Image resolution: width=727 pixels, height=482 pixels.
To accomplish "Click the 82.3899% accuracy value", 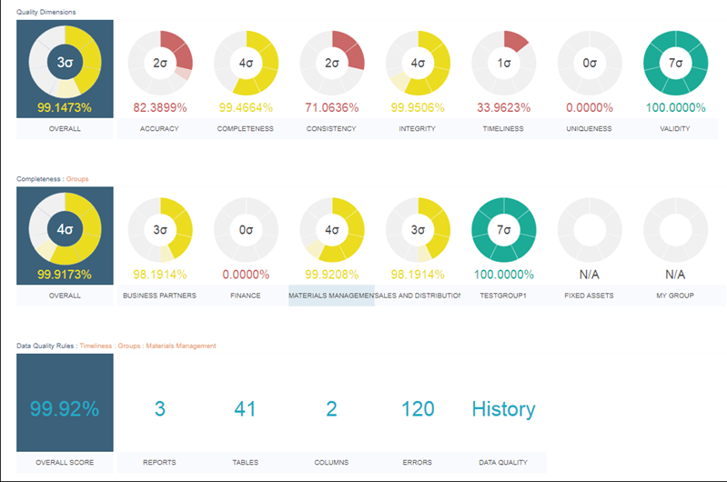I will (160, 108).
